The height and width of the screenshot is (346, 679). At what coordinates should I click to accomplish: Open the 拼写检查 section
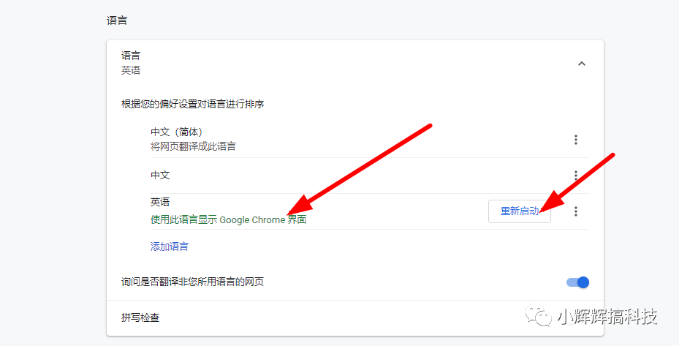click(140, 317)
